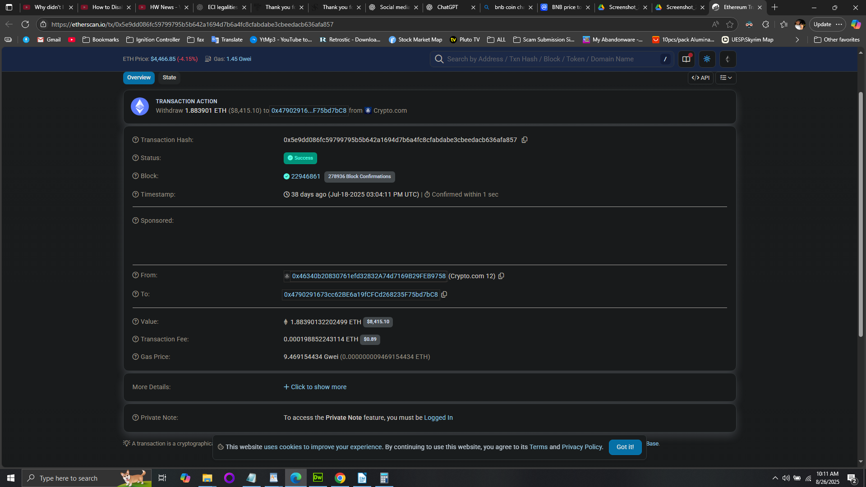Viewport: 866px width, 487px height.
Task: Click the search magnifier icon
Action: click(439, 59)
